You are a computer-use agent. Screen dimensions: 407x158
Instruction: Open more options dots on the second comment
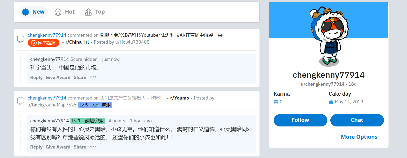[93, 147]
